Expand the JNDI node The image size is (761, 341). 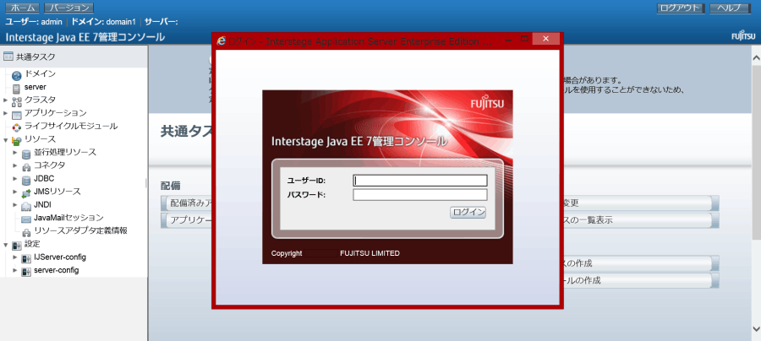point(15,205)
